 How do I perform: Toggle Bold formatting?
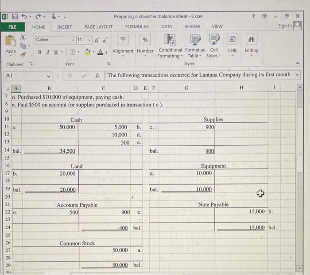40,52
